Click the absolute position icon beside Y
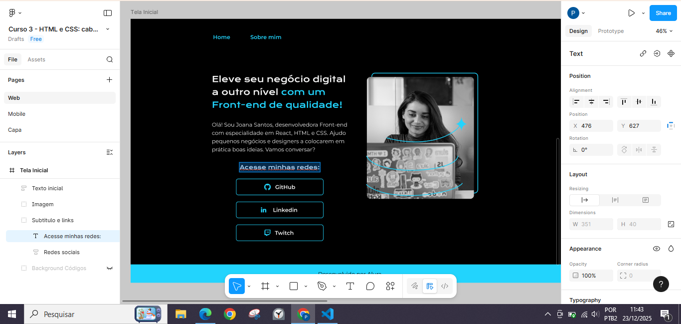 pos(671,126)
